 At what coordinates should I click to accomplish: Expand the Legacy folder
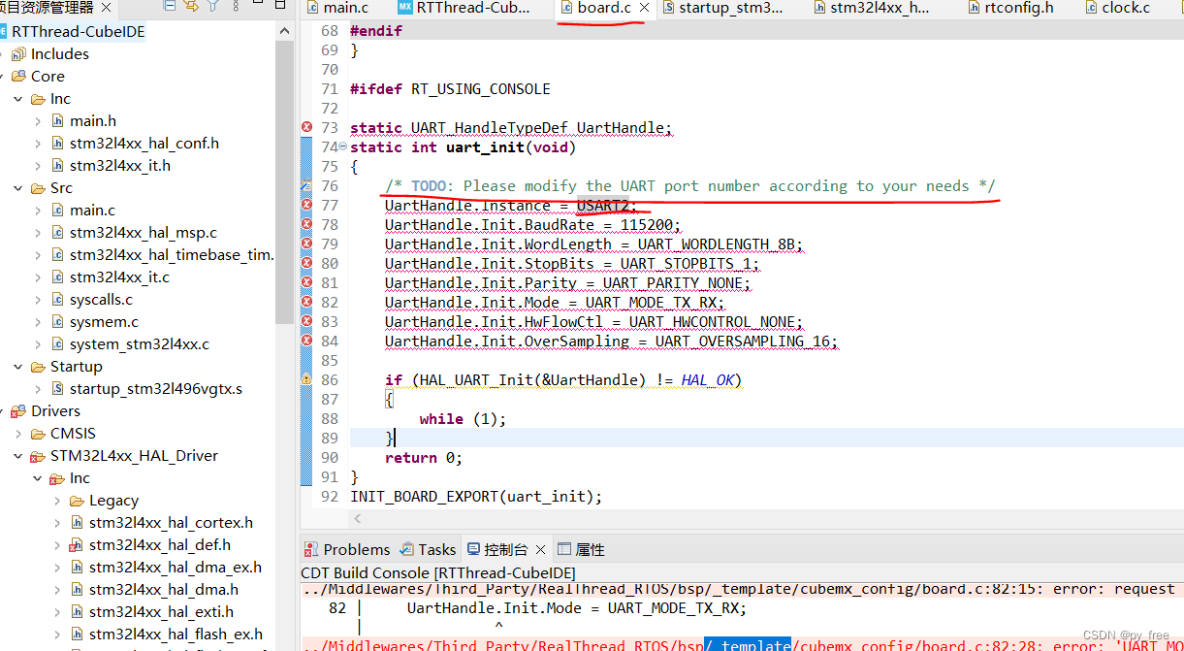click(57, 500)
